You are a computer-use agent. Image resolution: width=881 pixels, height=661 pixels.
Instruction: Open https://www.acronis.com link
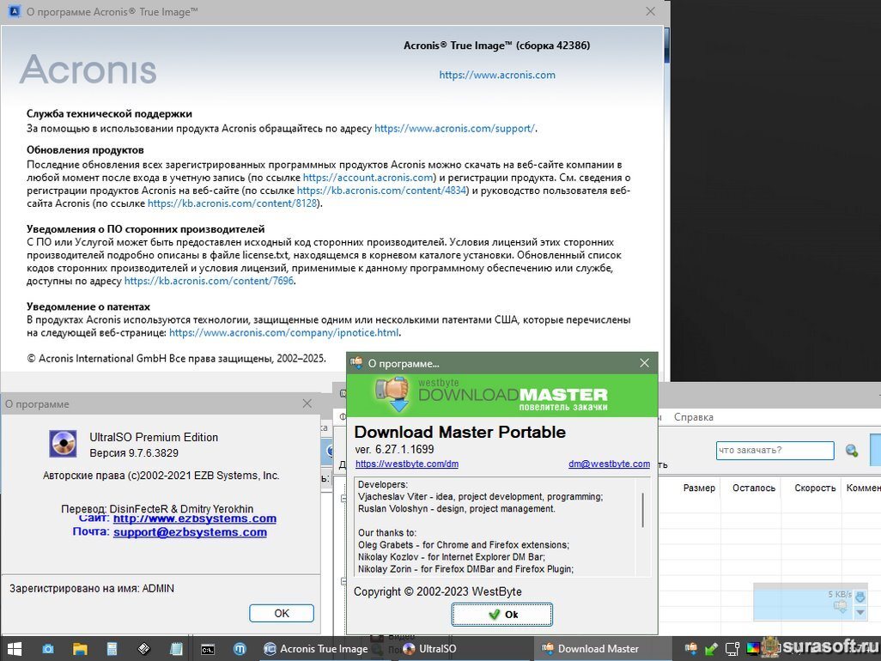[x=496, y=75]
